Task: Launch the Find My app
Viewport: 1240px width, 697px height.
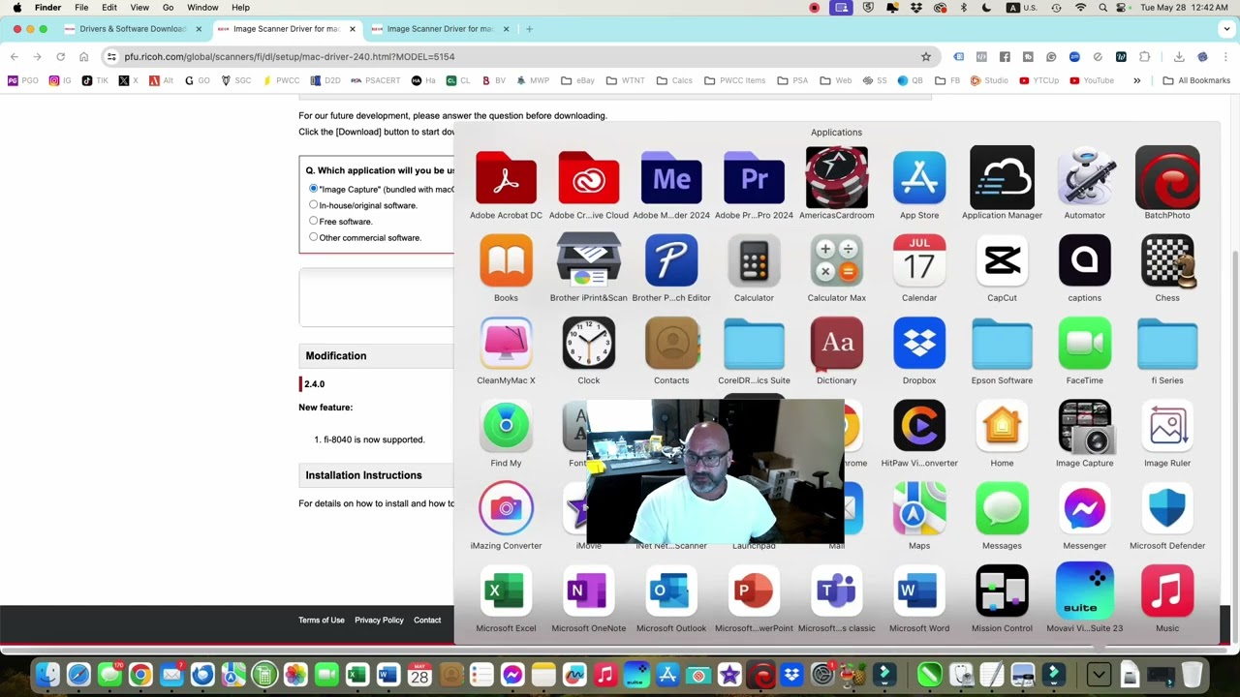Action: pyautogui.click(x=506, y=426)
